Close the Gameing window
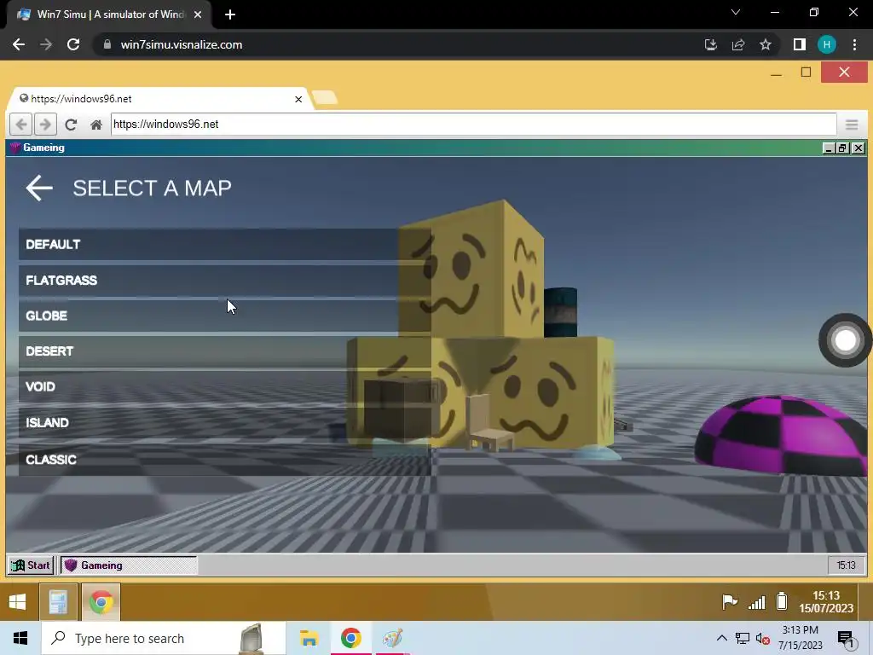873x655 pixels. click(x=858, y=148)
